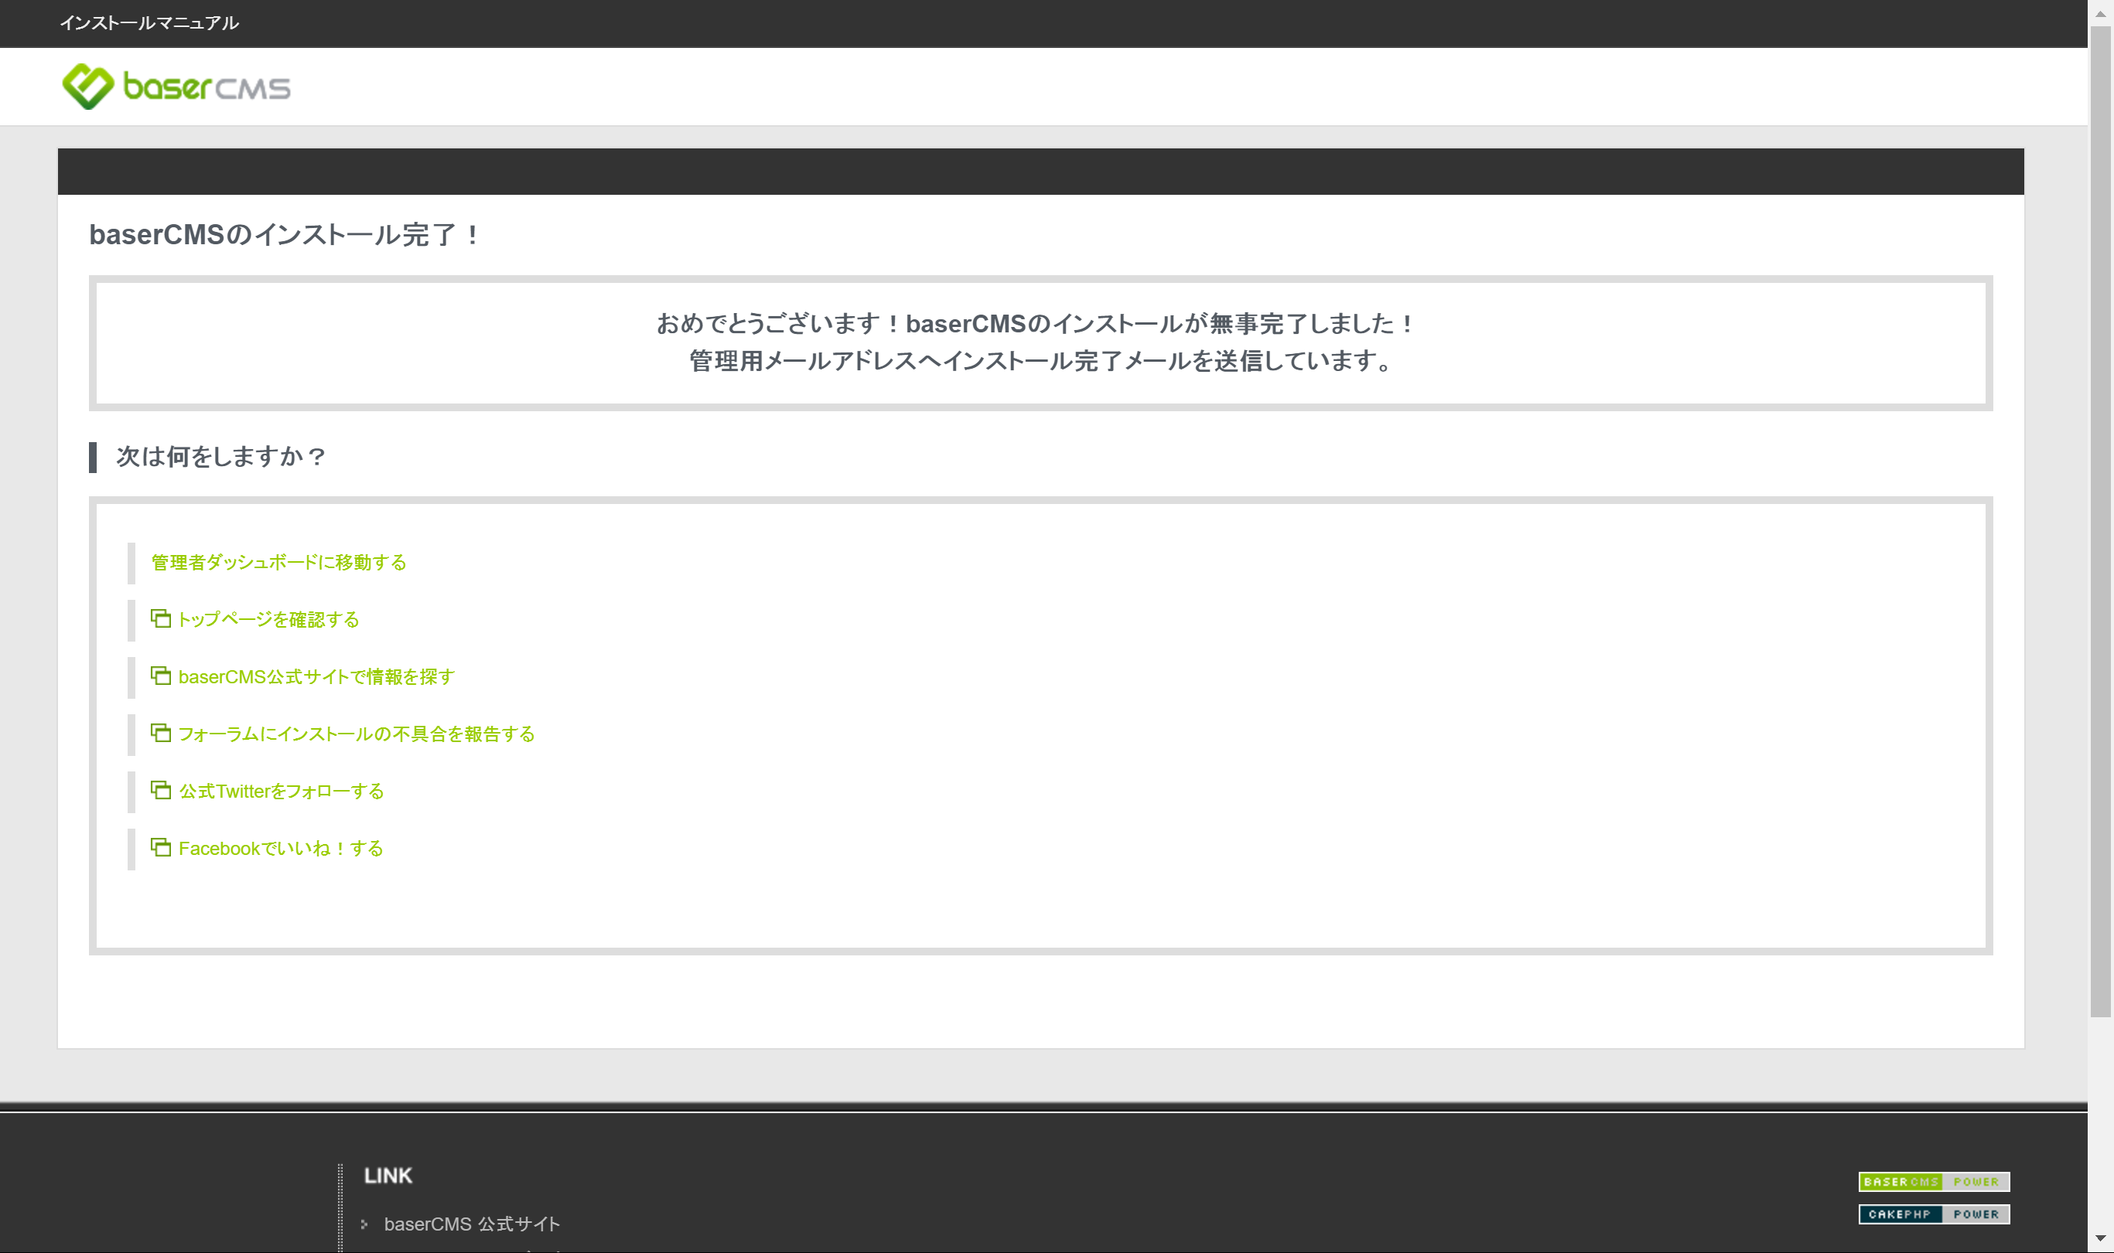Click external-window icon beside フォーラム link
2114x1253 pixels.
click(161, 732)
